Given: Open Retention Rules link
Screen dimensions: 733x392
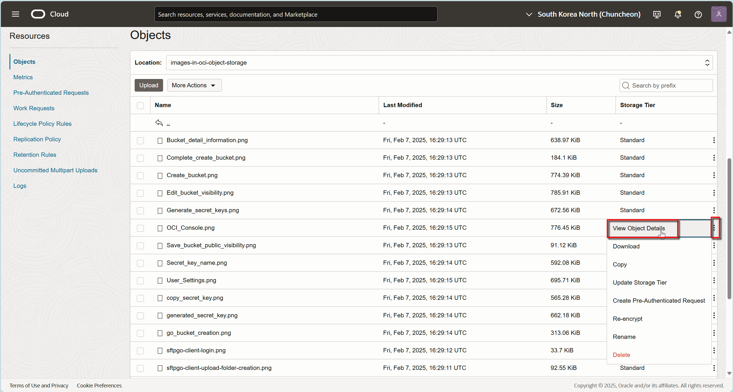Looking at the screenshot, I should click(x=35, y=155).
